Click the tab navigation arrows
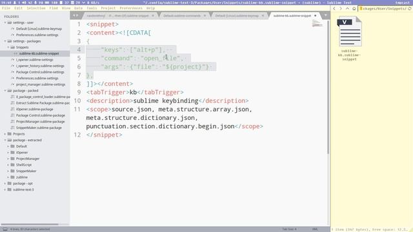 point(76,15)
